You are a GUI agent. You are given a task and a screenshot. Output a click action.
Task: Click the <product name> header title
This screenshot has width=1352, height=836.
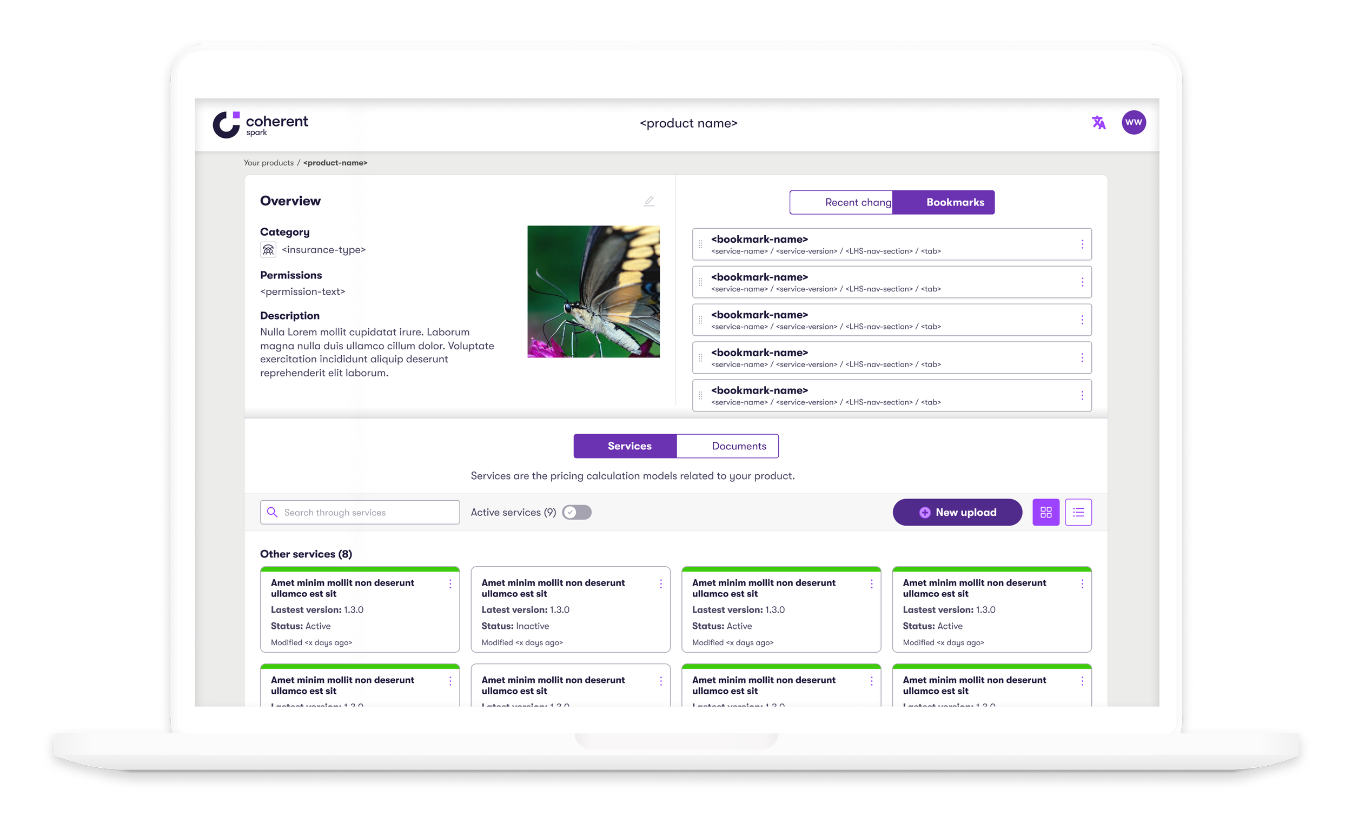[x=688, y=123]
